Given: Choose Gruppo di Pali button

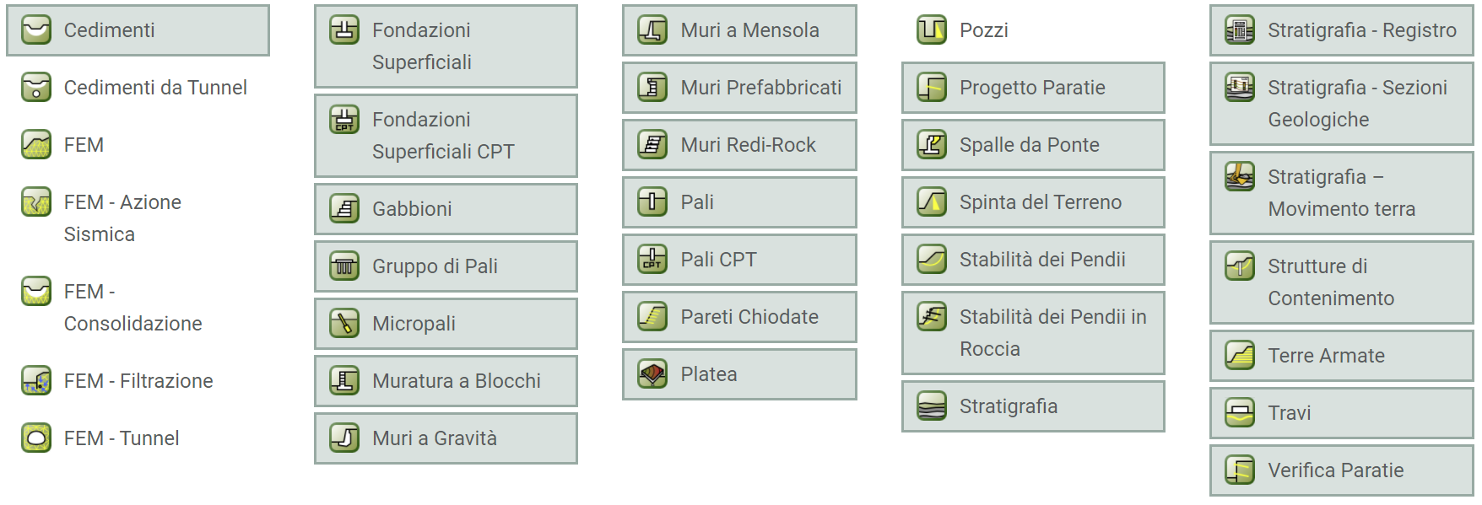Looking at the screenshot, I should coord(446,266).
